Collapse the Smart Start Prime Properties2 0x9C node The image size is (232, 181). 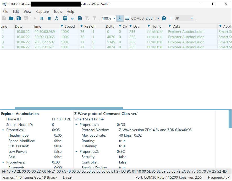pos(76,152)
